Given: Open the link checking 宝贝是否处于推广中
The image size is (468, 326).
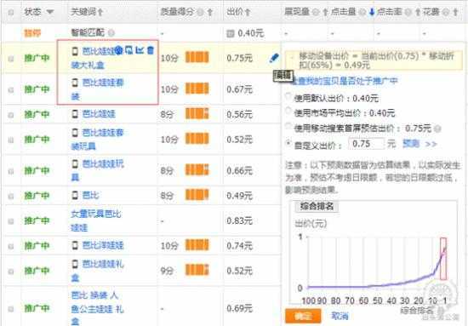Looking at the screenshot, I should (345, 81).
